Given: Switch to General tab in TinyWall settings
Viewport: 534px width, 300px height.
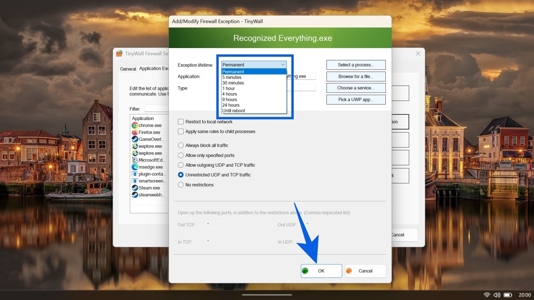Looking at the screenshot, I should tap(128, 69).
